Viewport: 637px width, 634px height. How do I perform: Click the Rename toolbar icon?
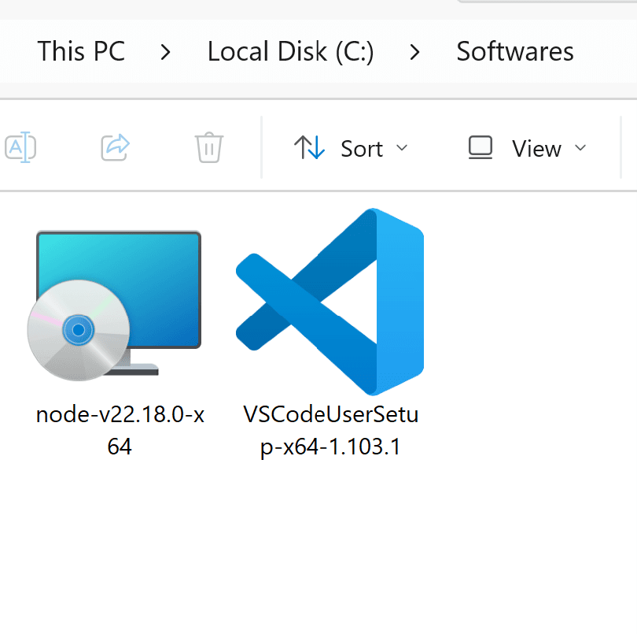pos(20,147)
